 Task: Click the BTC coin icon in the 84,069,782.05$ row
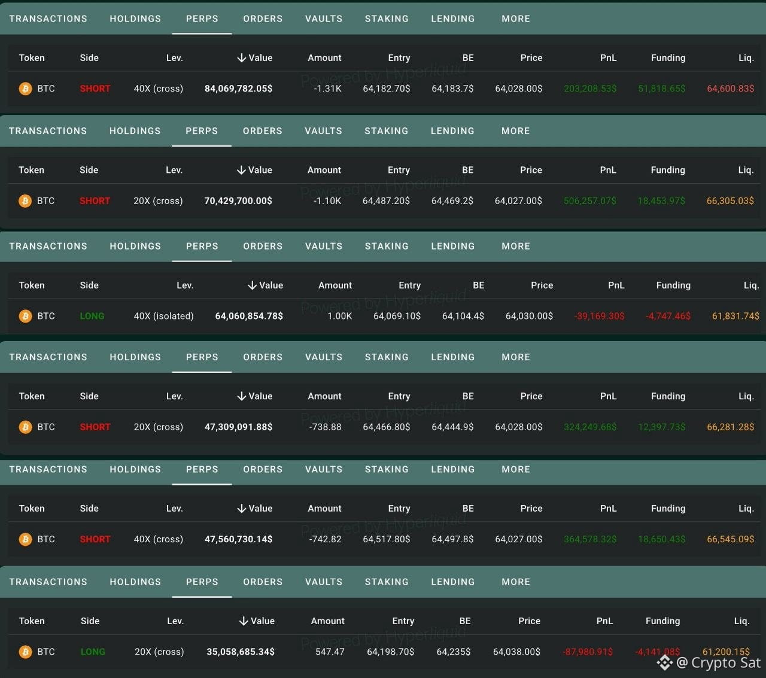(x=25, y=89)
